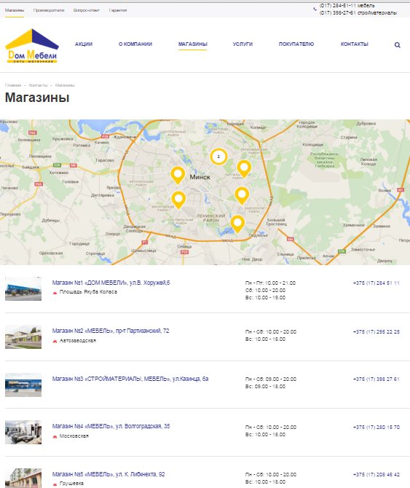Click (017) 398-27-61 стройматериалы header phone
Image resolution: width=410 pixels, height=488 pixels.
358,13
